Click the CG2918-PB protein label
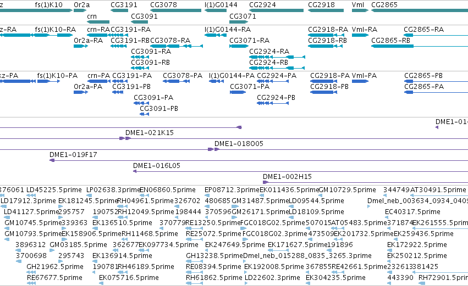This screenshot has width=468, height=286. 329,87
